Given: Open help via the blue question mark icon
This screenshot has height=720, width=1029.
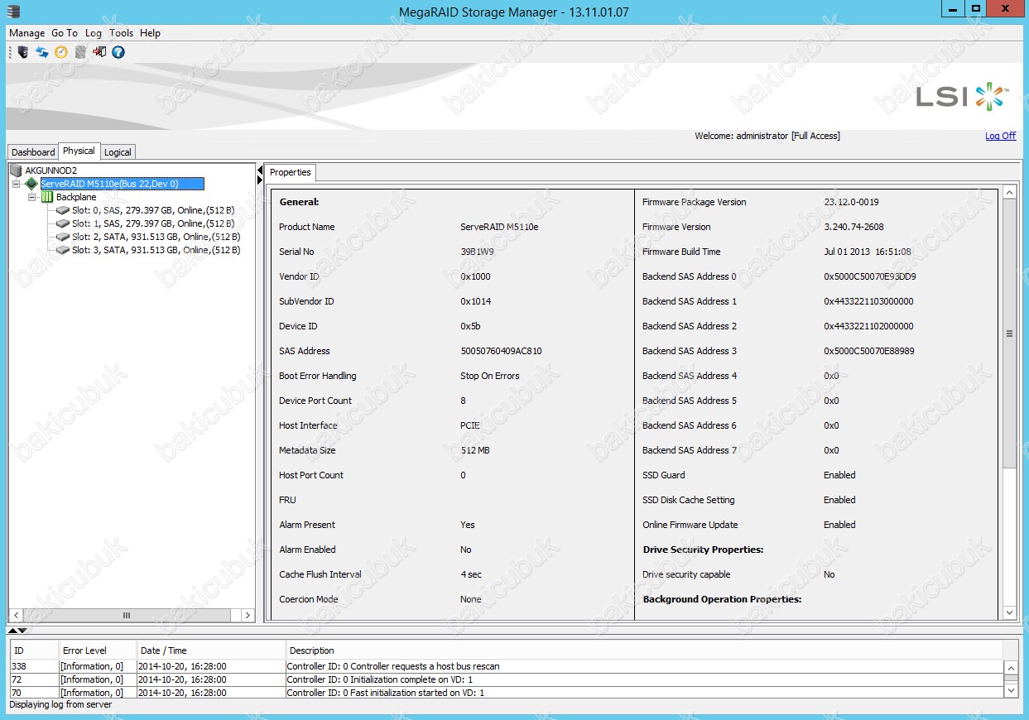Looking at the screenshot, I should pos(118,52).
